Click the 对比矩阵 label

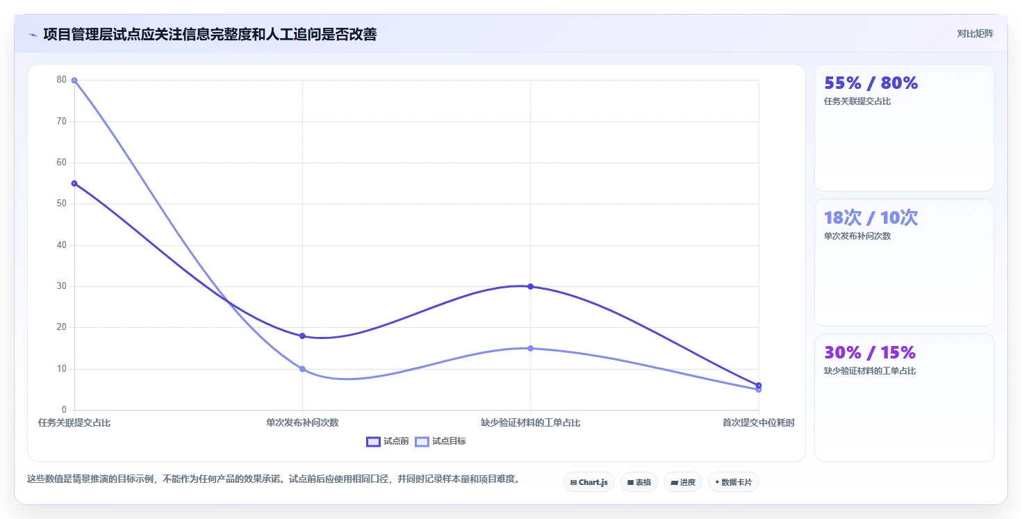click(x=975, y=33)
